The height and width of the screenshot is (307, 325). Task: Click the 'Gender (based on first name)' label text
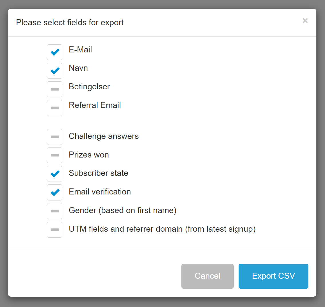click(x=122, y=210)
